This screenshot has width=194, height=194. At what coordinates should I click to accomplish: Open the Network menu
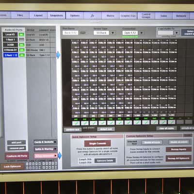click(x=181, y=16)
